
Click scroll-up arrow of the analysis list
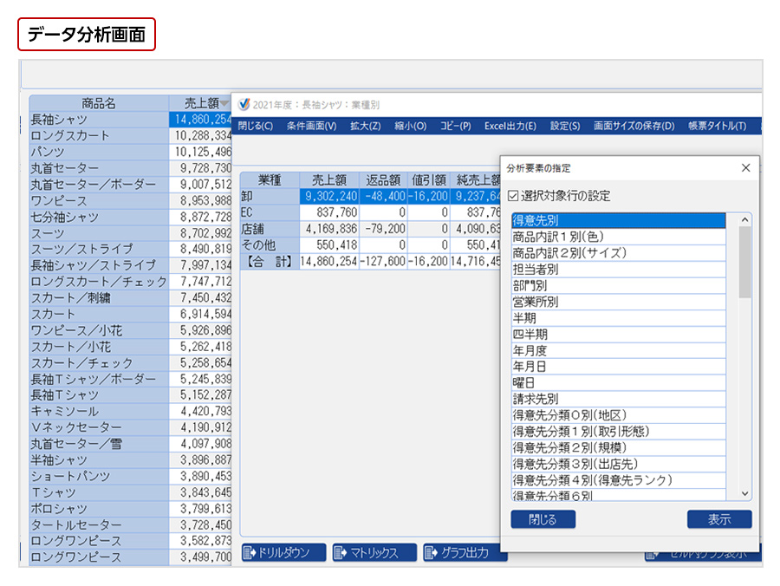click(744, 220)
